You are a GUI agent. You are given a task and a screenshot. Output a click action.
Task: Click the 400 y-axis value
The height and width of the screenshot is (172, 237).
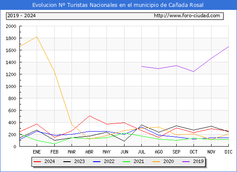[x=12, y=123]
